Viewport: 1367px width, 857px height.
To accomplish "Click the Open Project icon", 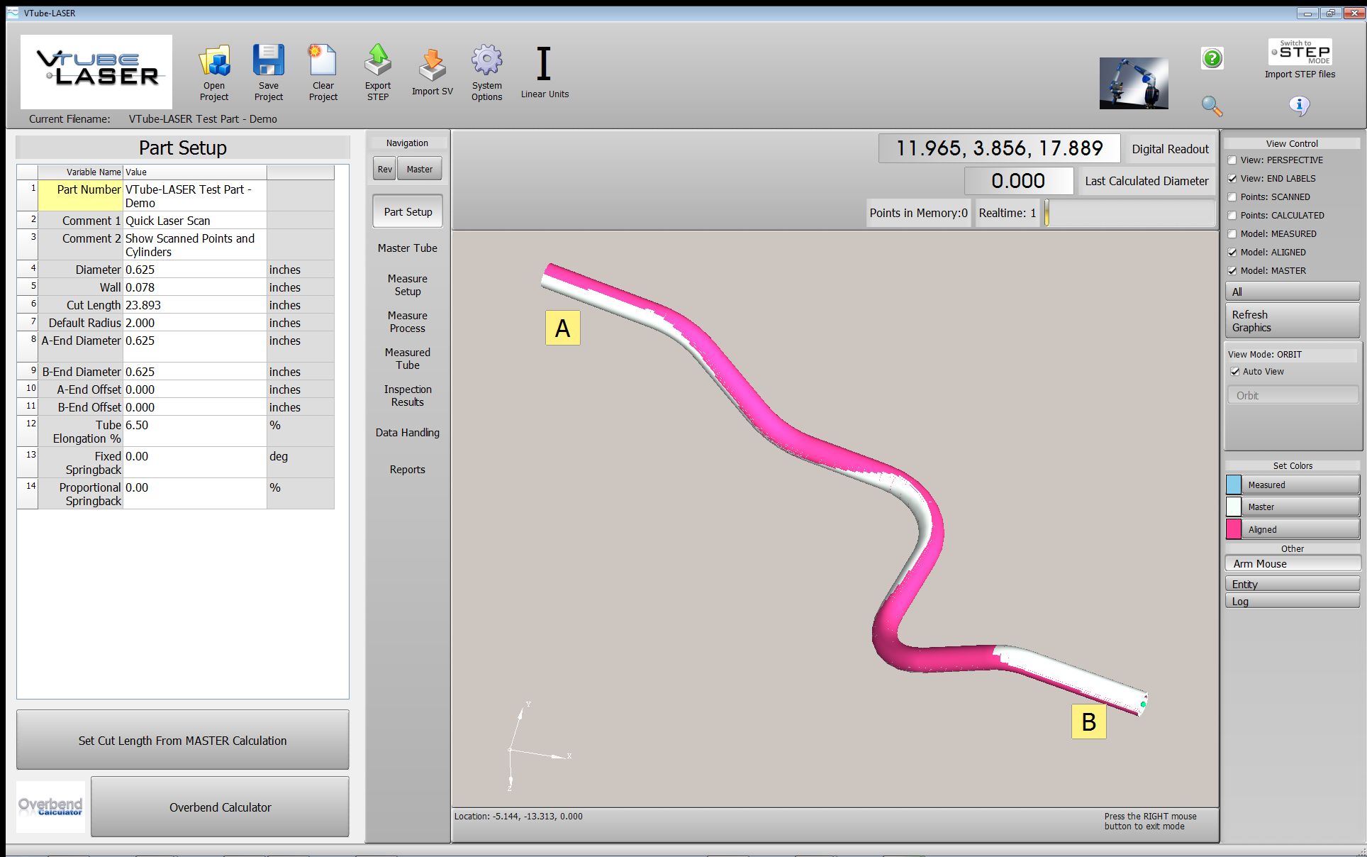I will point(214,62).
